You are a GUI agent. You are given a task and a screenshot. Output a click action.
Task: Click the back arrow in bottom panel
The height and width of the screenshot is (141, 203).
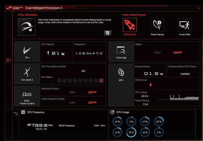point(16,114)
